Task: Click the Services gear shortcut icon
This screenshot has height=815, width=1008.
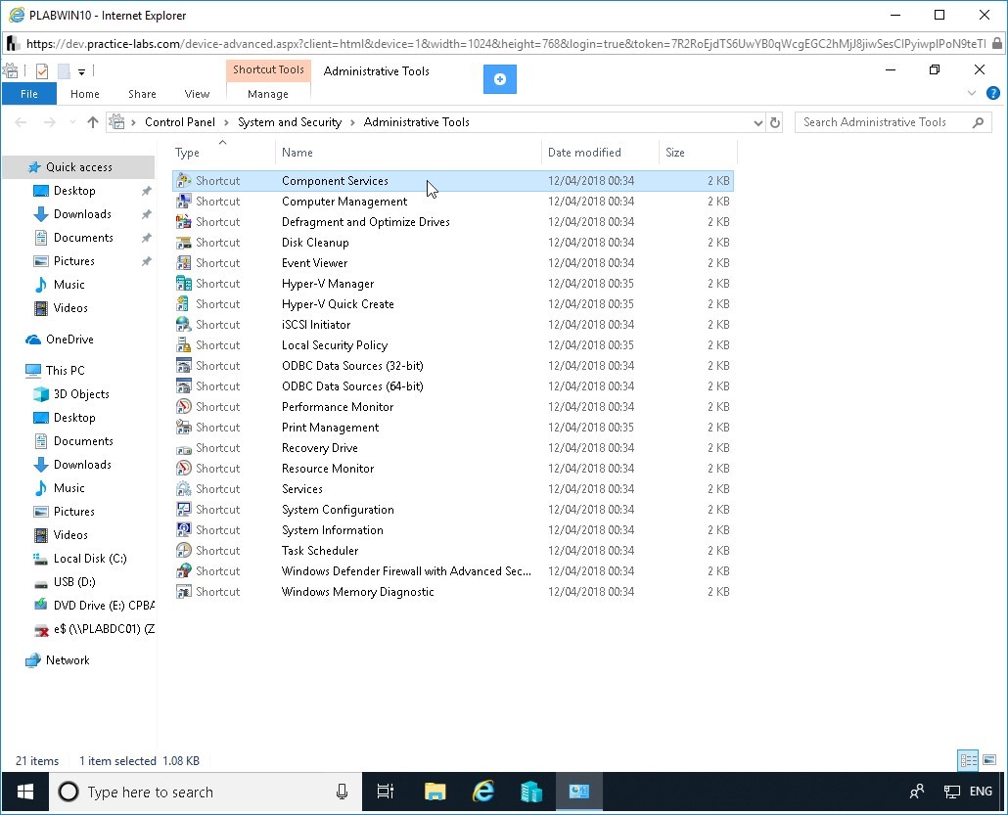Action: point(184,489)
